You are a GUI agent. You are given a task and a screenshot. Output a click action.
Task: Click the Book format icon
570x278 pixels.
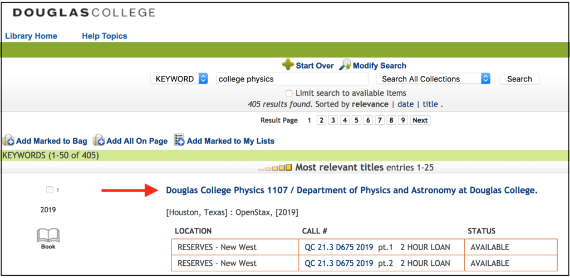coord(48,236)
